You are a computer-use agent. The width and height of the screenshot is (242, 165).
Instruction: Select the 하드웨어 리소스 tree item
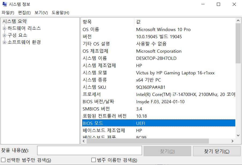pos(24,28)
